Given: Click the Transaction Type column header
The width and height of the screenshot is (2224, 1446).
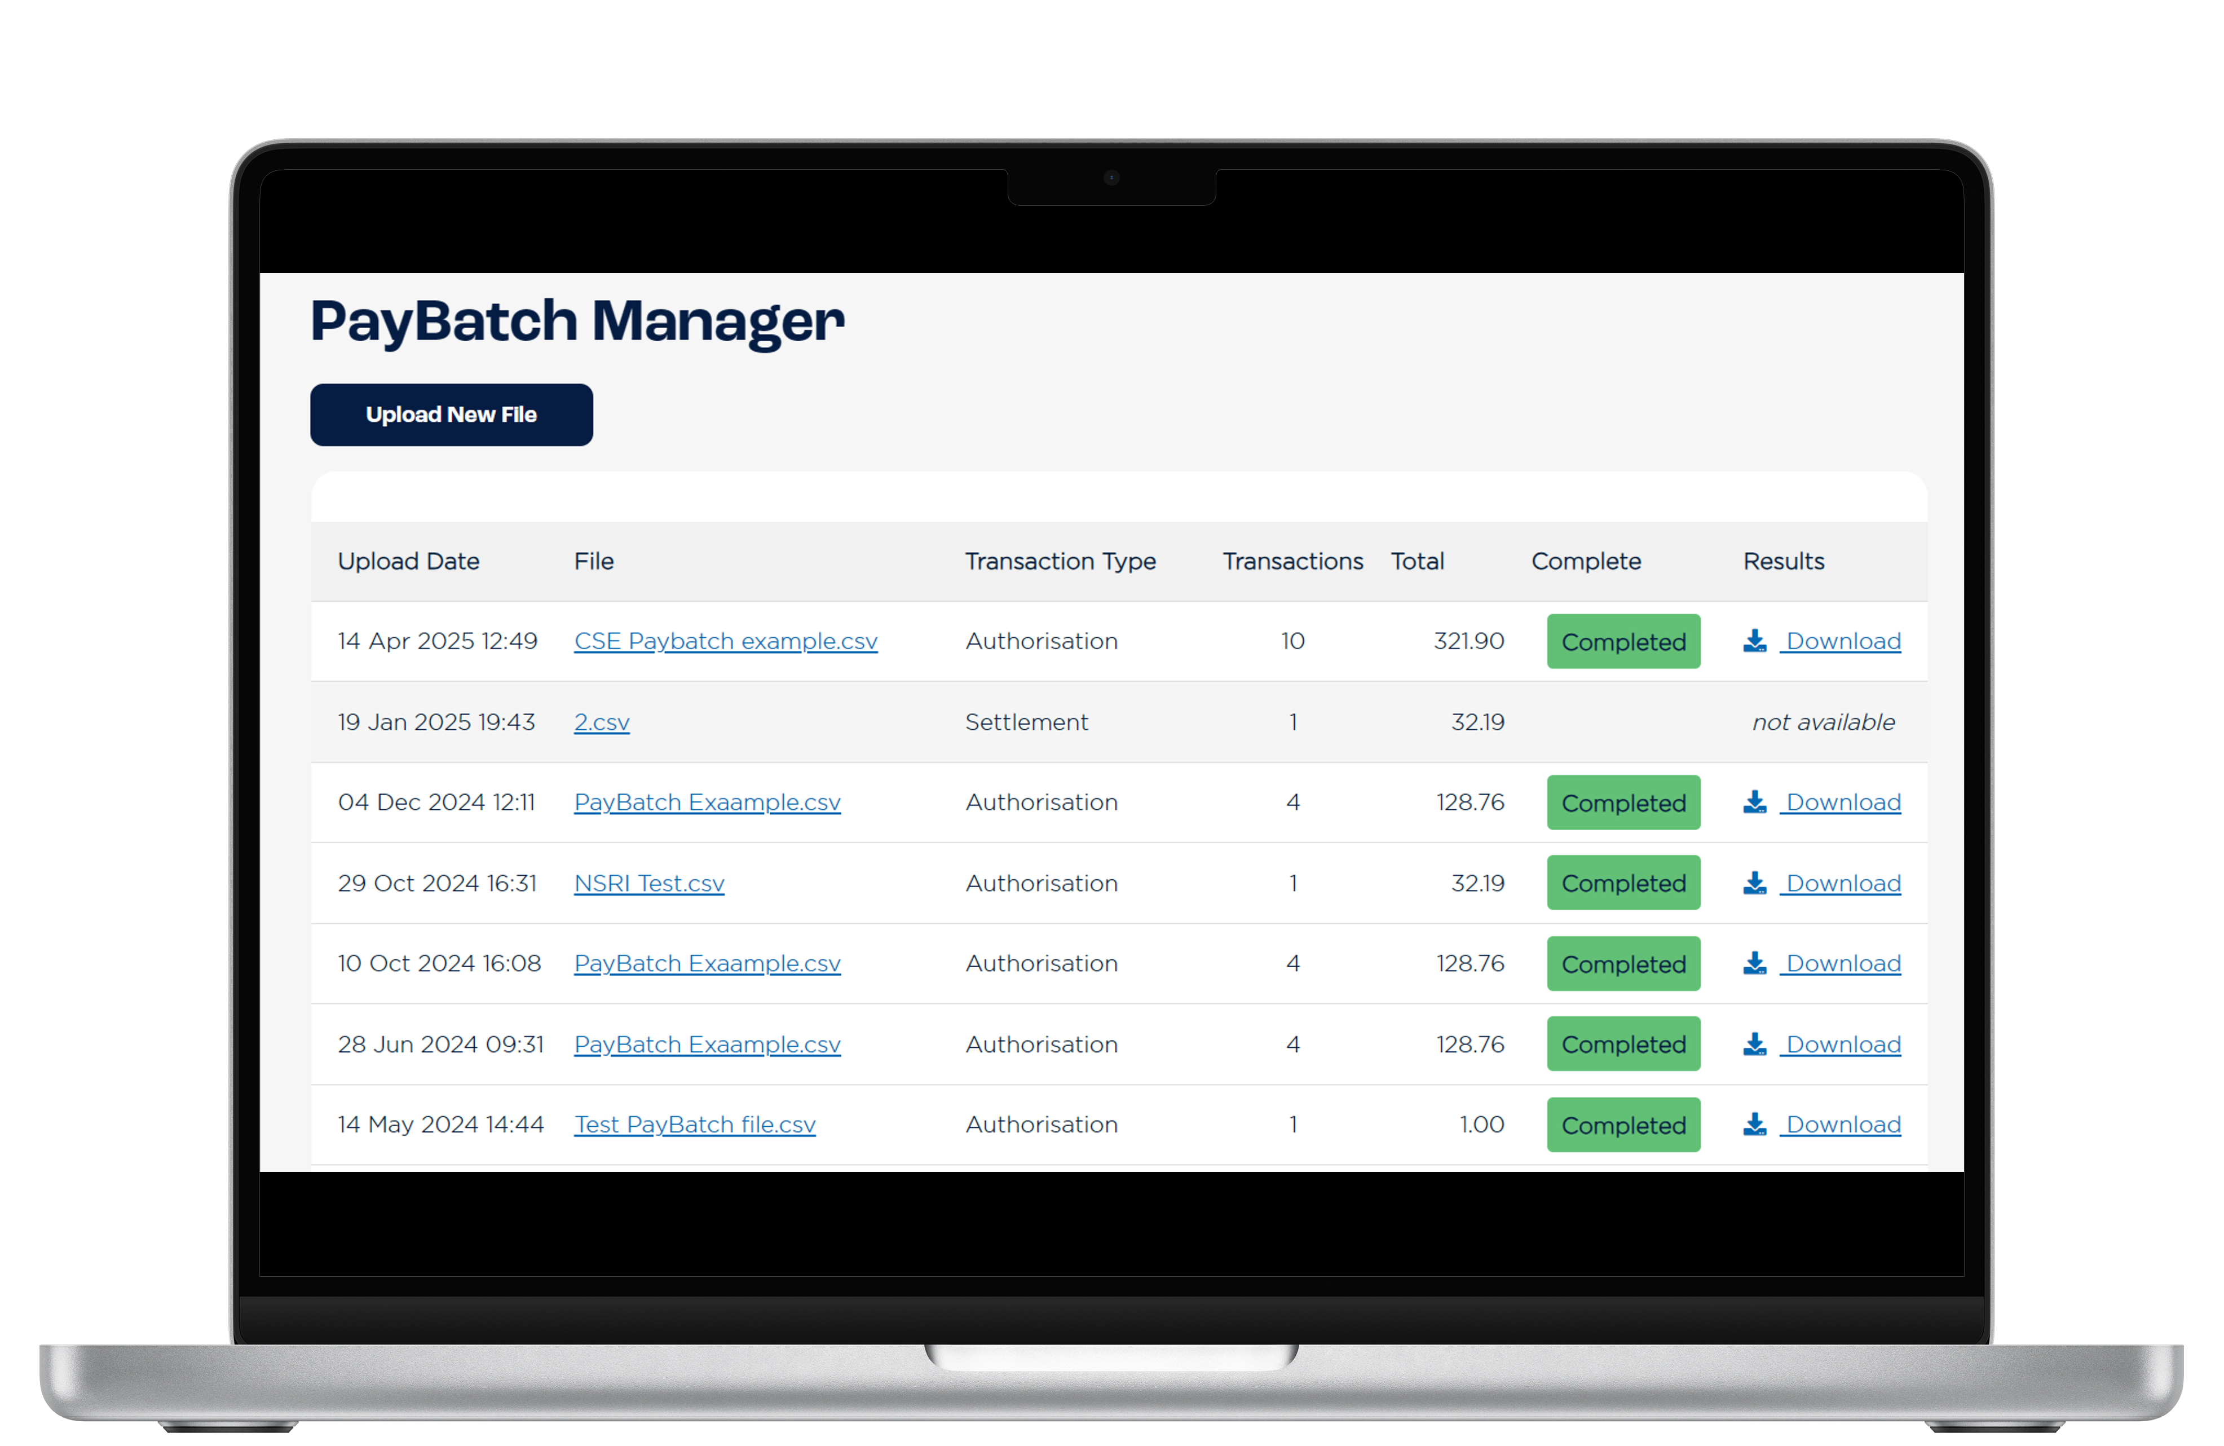Looking at the screenshot, I should pyautogui.click(x=1061, y=561).
